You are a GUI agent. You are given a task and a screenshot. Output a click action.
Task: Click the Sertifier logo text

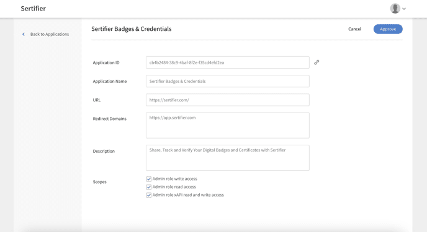point(34,9)
